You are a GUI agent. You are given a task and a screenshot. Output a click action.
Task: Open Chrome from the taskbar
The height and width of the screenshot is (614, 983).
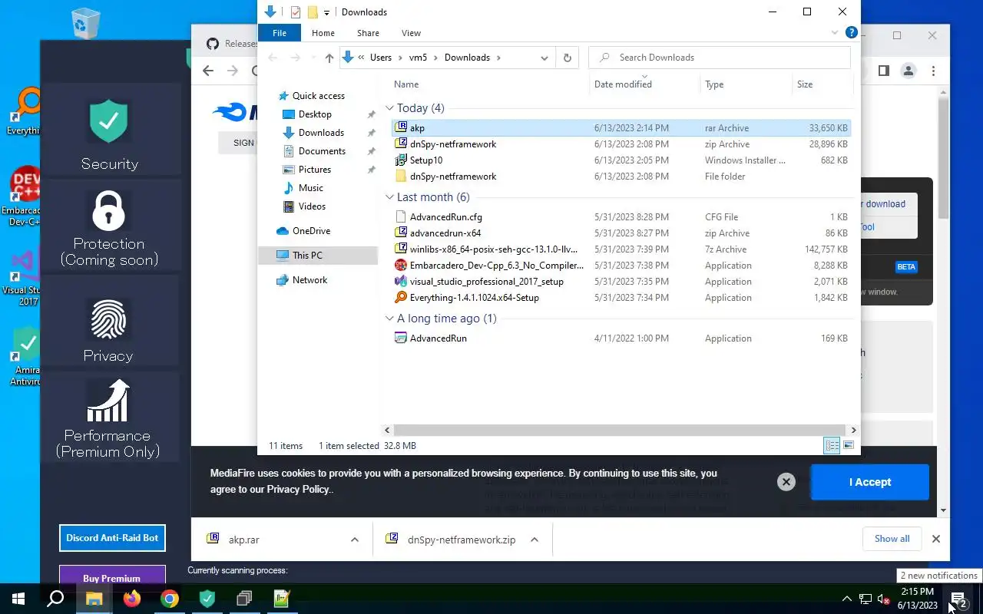[x=170, y=599]
